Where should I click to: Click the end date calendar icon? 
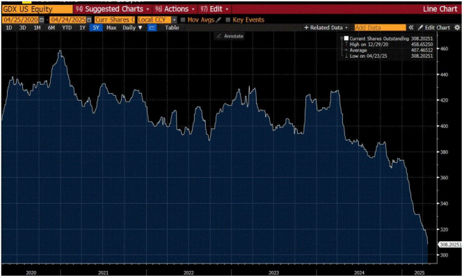coord(89,19)
